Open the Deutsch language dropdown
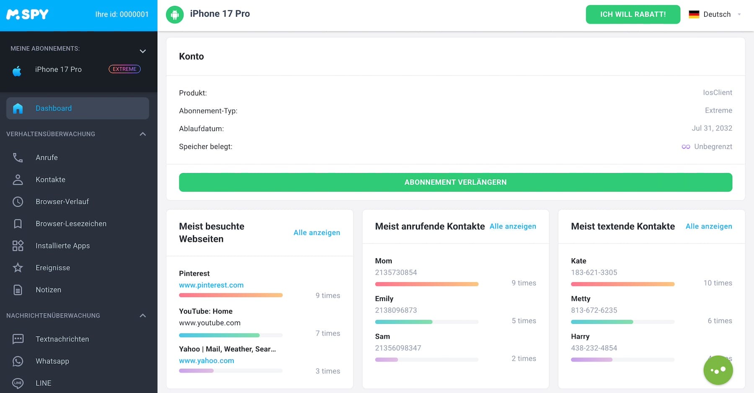 tap(715, 14)
